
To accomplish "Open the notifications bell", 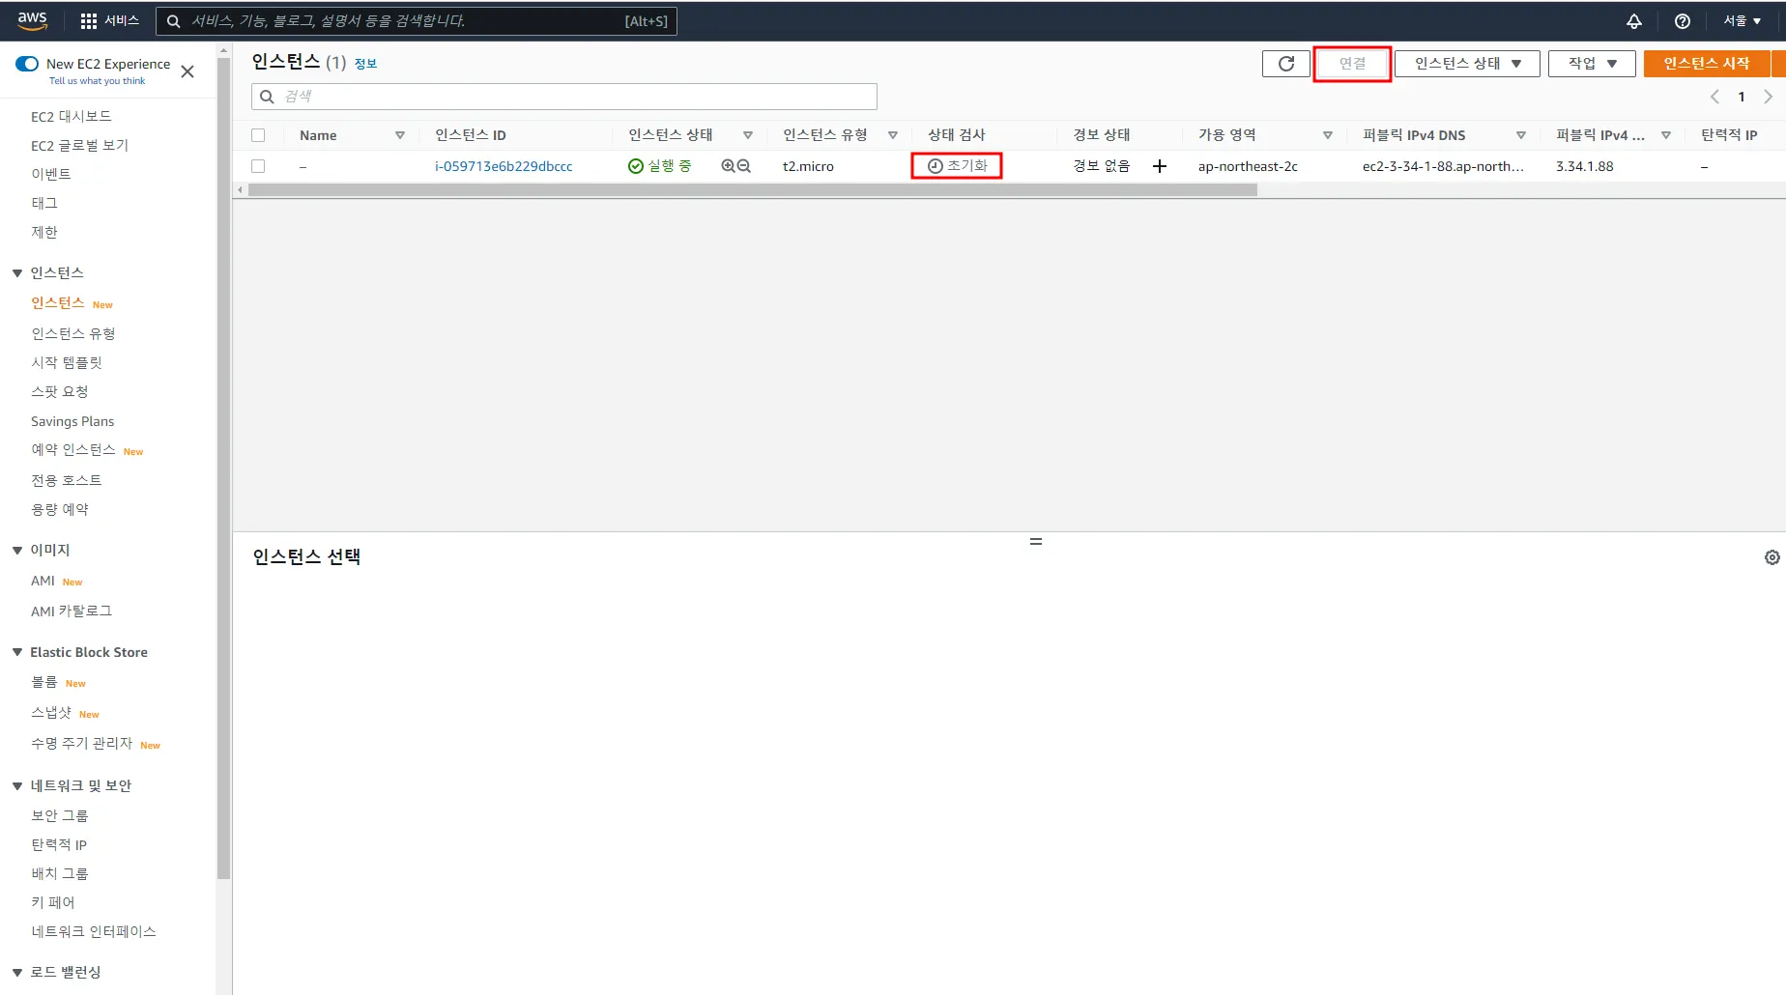I will [1634, 21].
